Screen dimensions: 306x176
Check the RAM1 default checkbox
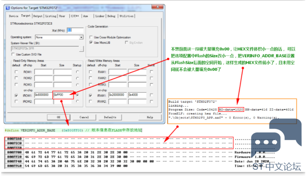[x=90, y=72]
